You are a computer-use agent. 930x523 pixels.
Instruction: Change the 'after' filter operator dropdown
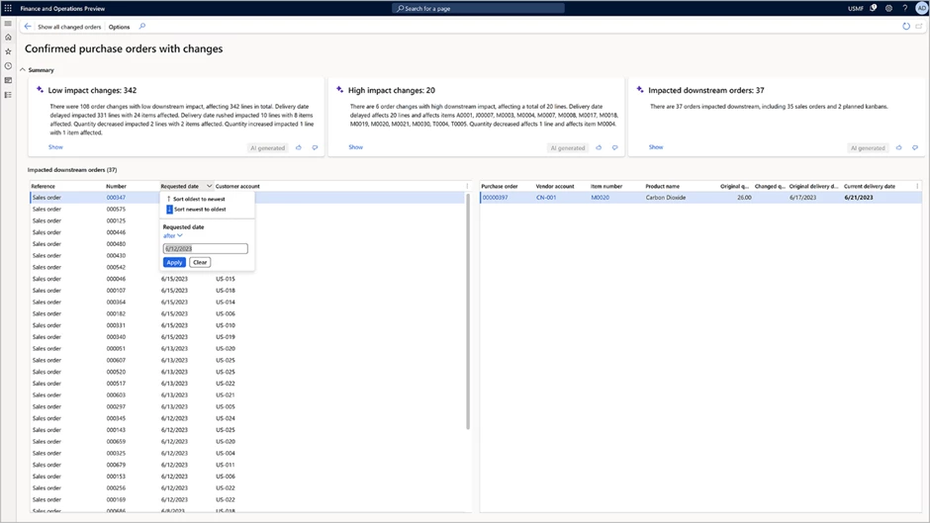pos(173,236)
